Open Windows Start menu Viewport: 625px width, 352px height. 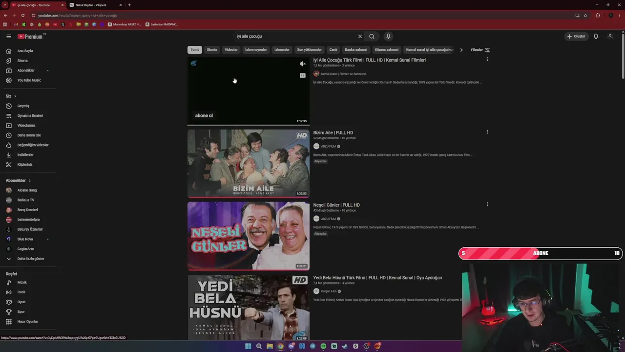pyautogui.click(x=248, y=346)
